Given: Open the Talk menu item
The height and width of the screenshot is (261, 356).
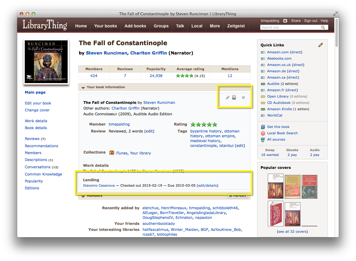Looking at the screenshot, I should 180,26.
